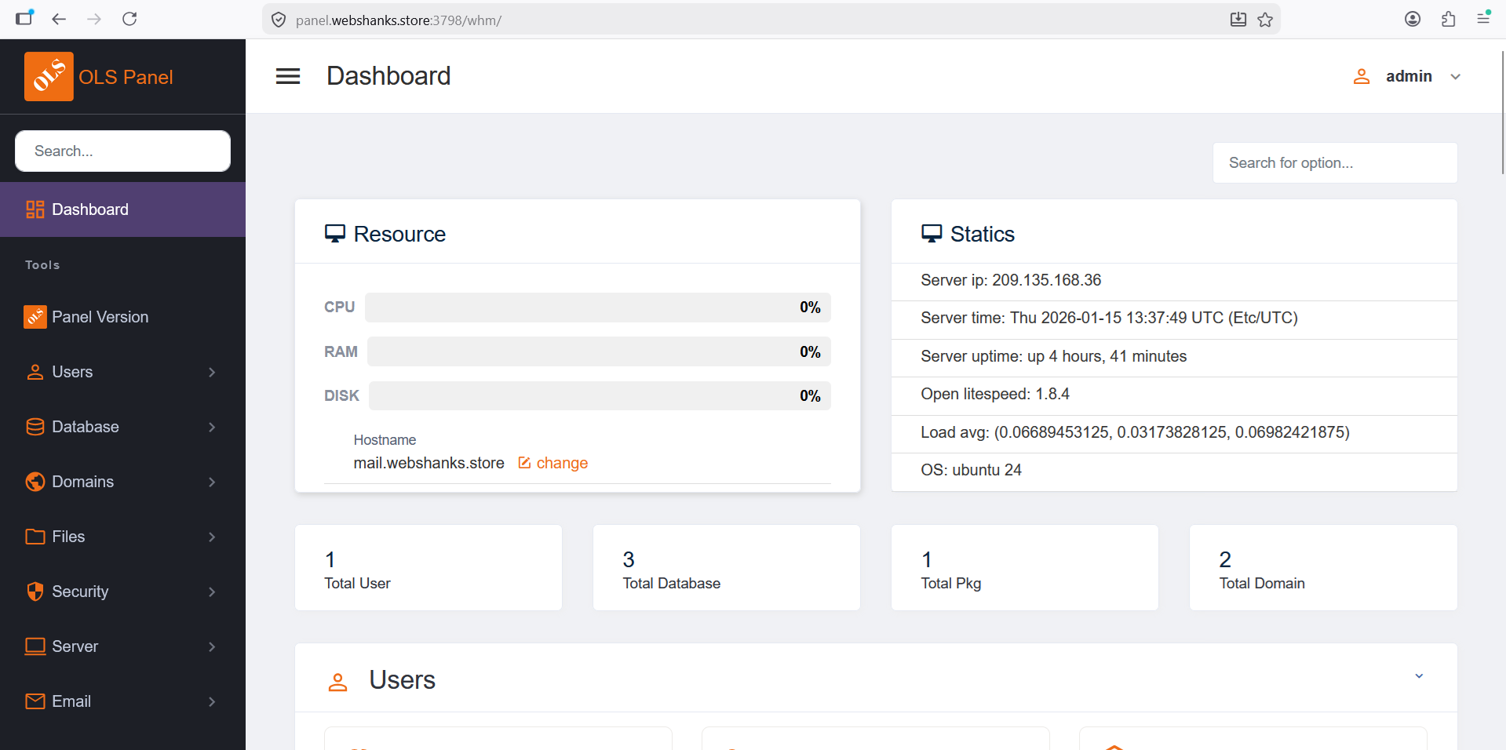Expand the Email sidebar submenu chevron
This screenshot has height=750, width=1506.
pos(212,701)
